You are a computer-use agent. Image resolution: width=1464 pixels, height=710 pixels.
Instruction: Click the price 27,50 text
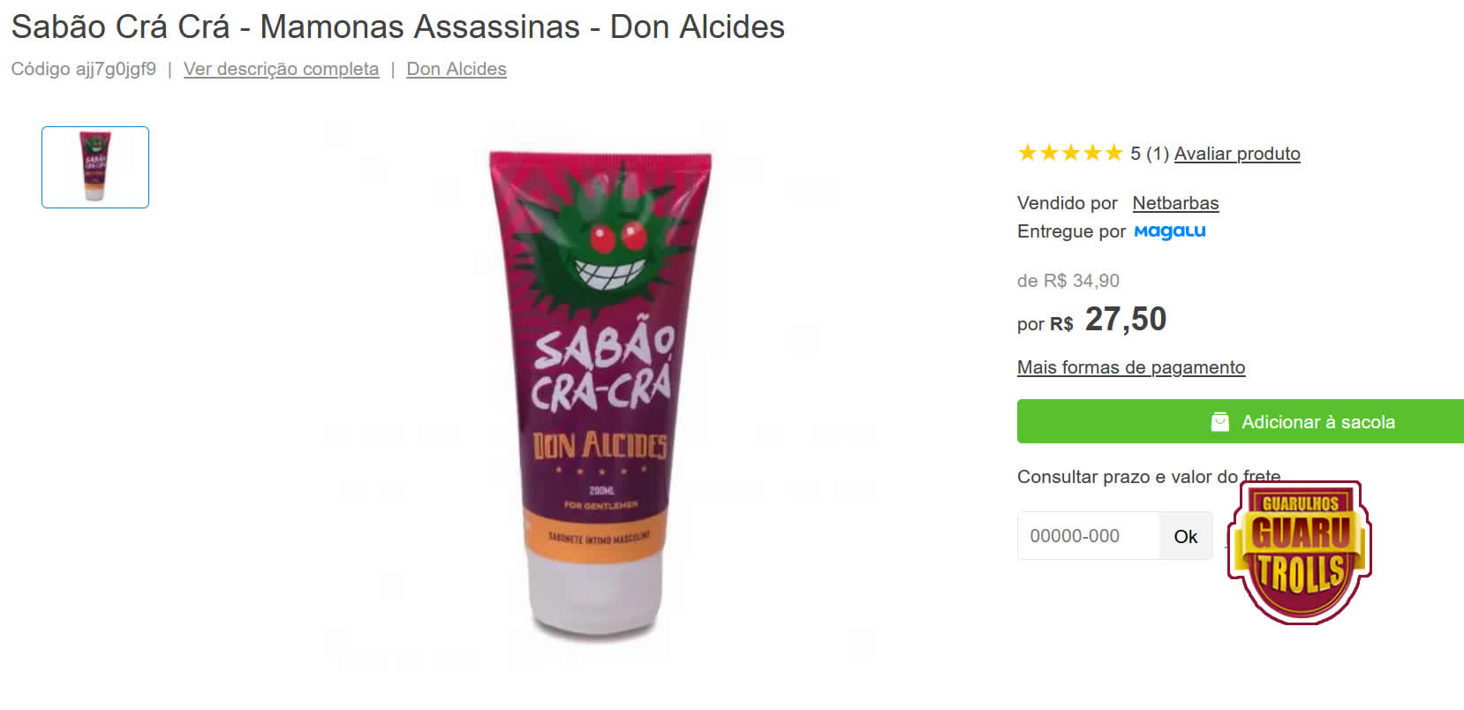(1125, 319)
